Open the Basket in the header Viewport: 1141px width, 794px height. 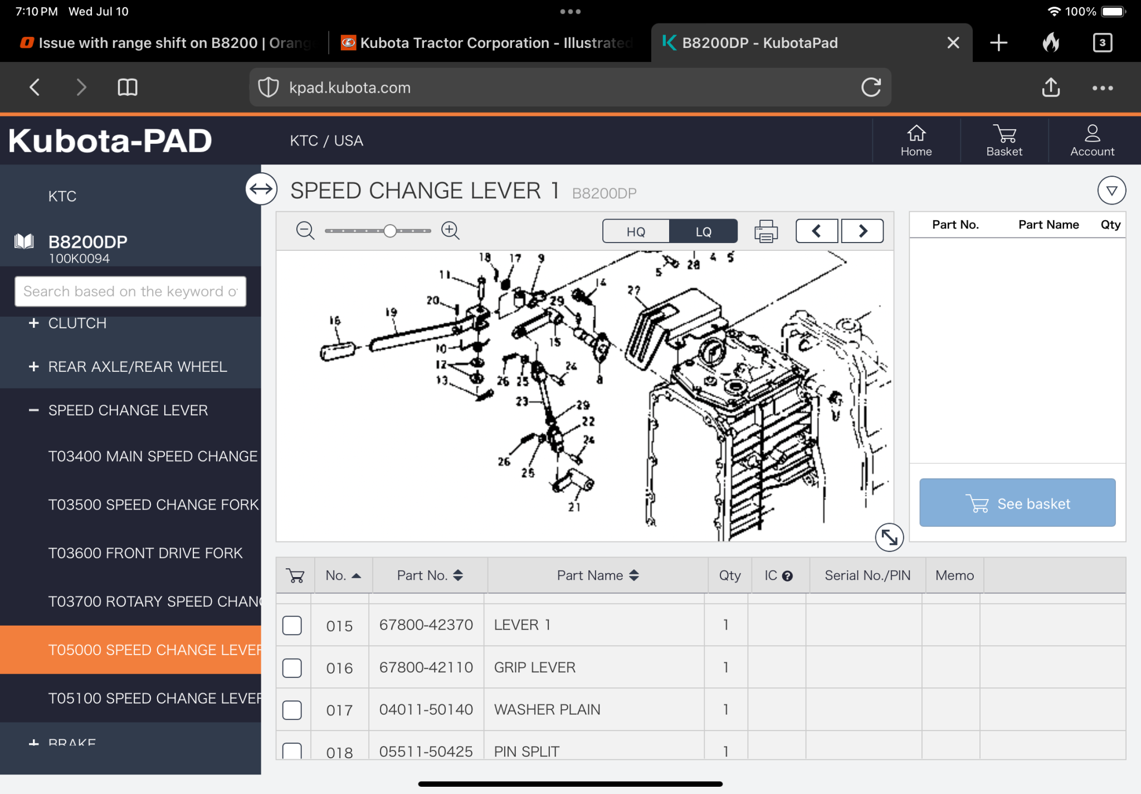[x=1004, y=141]
